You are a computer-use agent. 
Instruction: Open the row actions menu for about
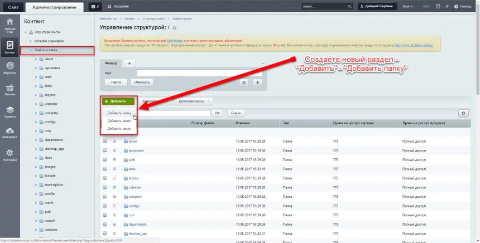114,142
